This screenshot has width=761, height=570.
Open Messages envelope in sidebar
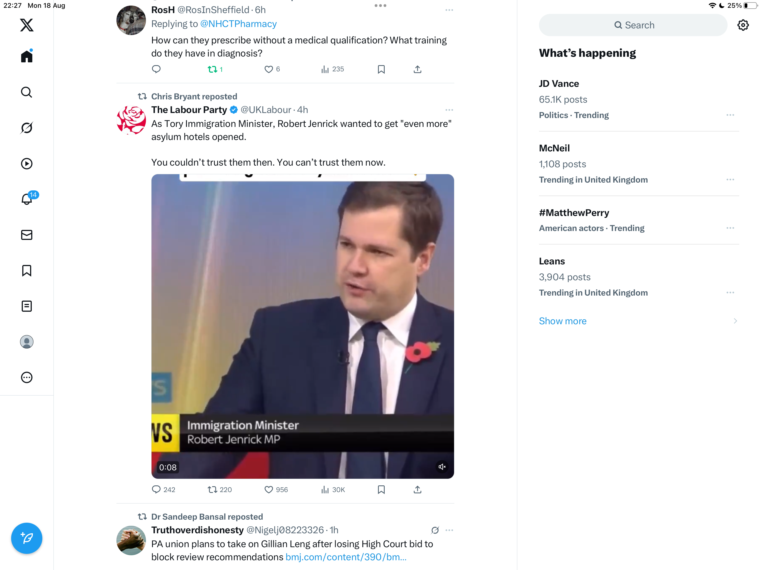pyautogui.click(x=26, y=235)
